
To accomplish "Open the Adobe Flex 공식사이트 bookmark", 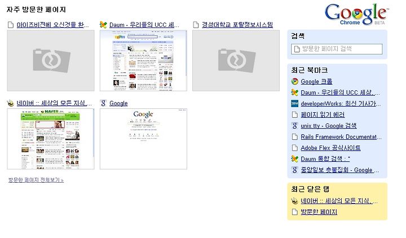I will [330, 148].
